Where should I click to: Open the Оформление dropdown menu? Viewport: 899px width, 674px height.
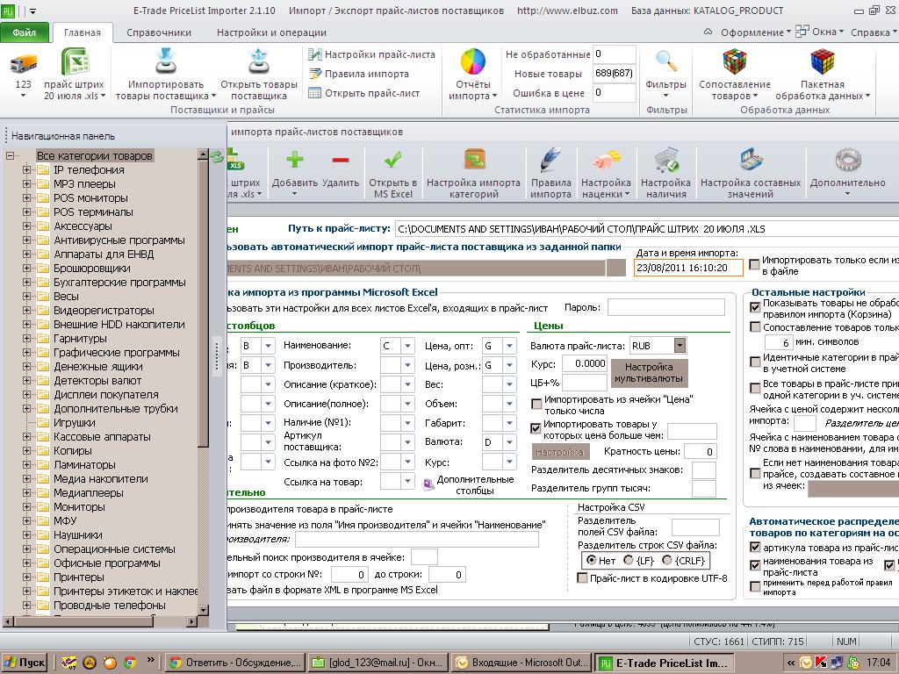click(756, 32)
